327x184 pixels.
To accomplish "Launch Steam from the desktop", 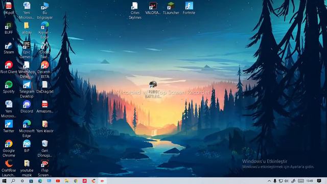I will click(9, 48).
